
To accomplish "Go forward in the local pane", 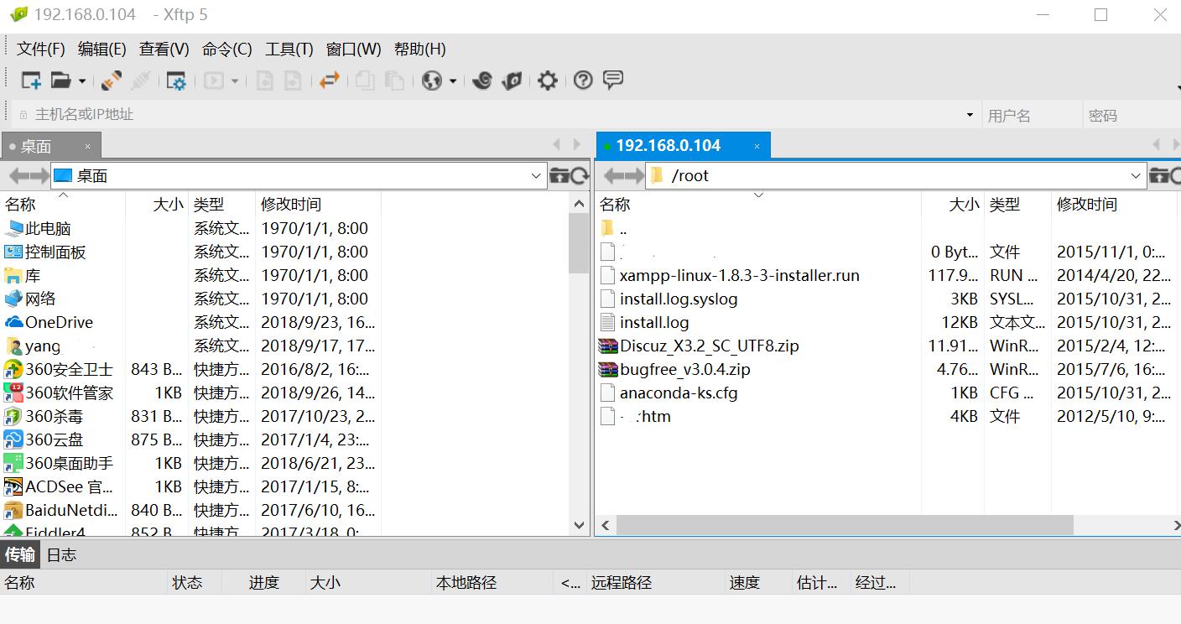I will coord(39,175).
